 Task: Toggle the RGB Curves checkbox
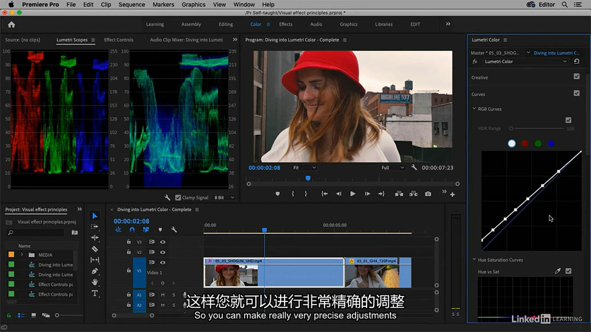click(x=568, y=120)
